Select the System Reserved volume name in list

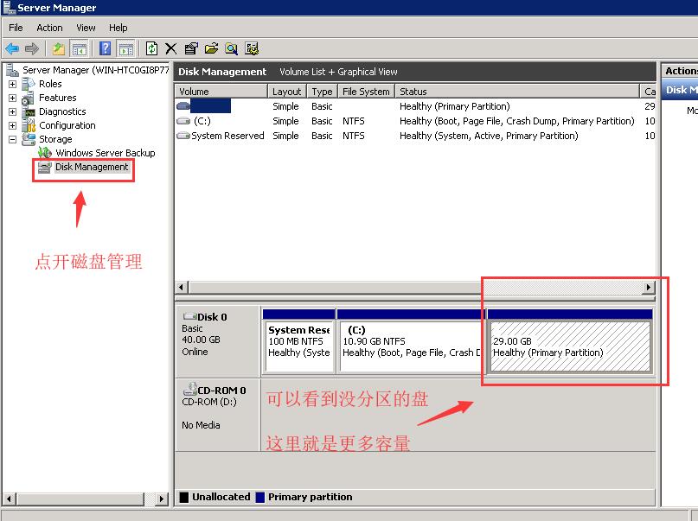point(228,136)
